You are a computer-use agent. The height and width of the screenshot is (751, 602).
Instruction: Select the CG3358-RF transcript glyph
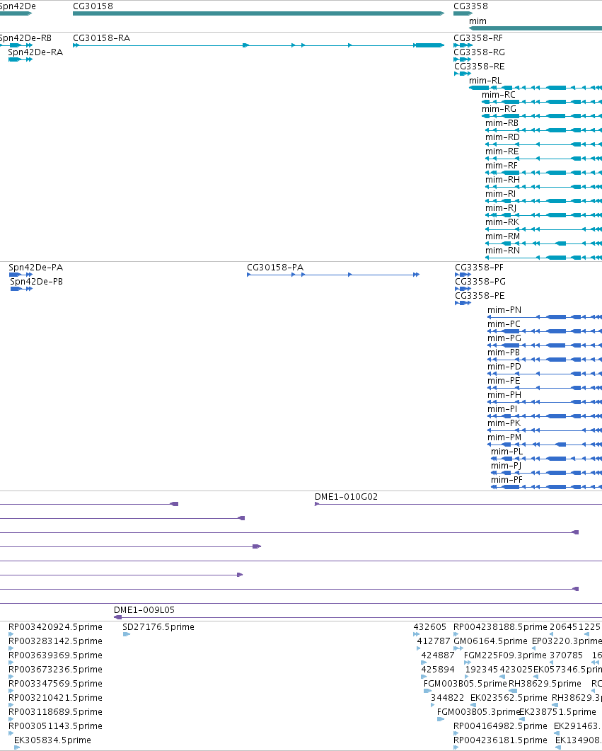point(462,45)
